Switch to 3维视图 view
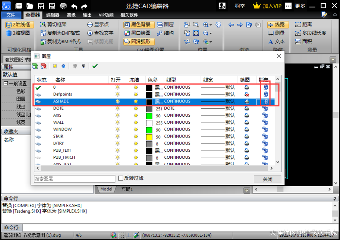This screenshot has width=340, height=240. [18, 33]
